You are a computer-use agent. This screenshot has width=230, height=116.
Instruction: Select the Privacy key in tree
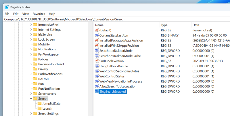[x=43, y=69]
